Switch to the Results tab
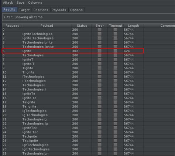Image resolution: width=175 pixels, height=156 pixels. [x=10, y=10]
